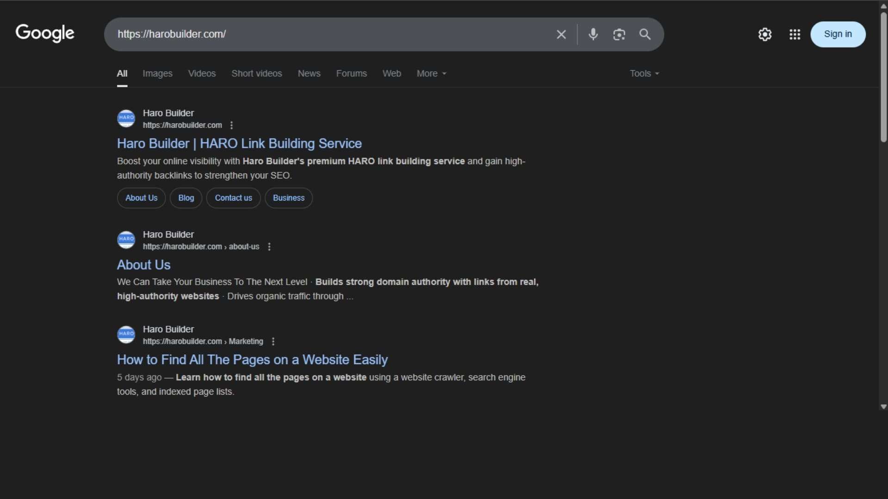Screen dimensions: 888x499
Task: Click the magnifying glass search icon
Action: pyautogui.click(x=645, y=34)
